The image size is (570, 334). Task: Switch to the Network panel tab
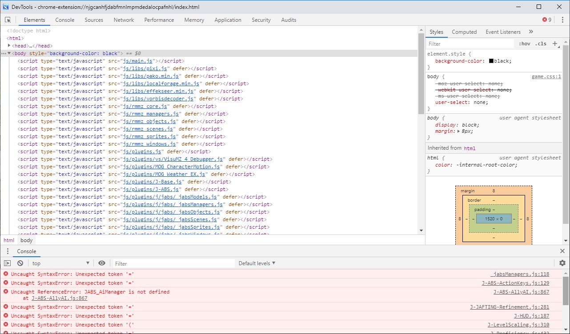coord(124,20)
